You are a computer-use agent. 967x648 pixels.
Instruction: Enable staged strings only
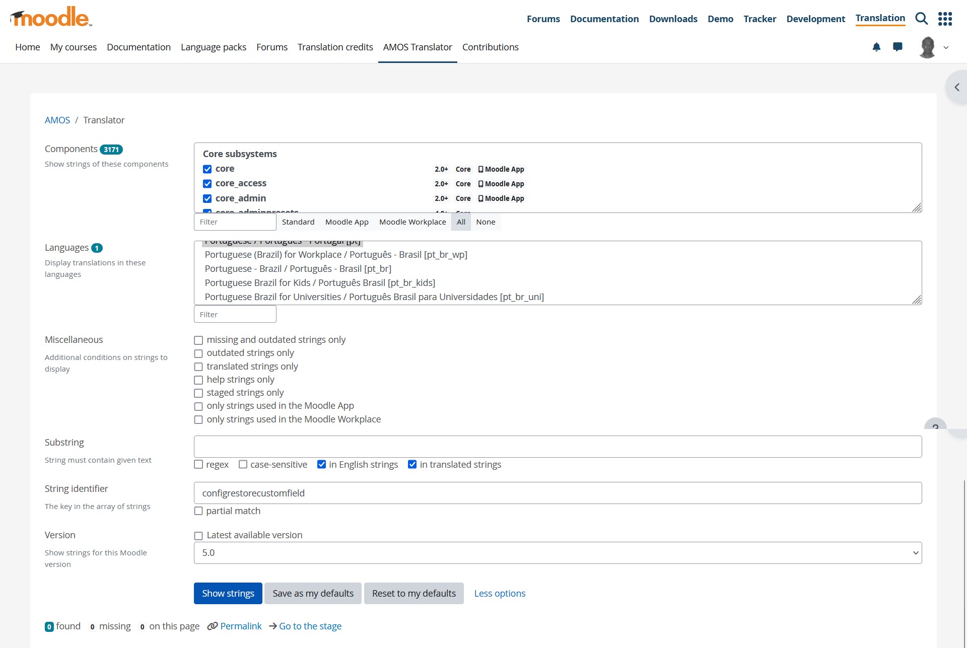198,393
